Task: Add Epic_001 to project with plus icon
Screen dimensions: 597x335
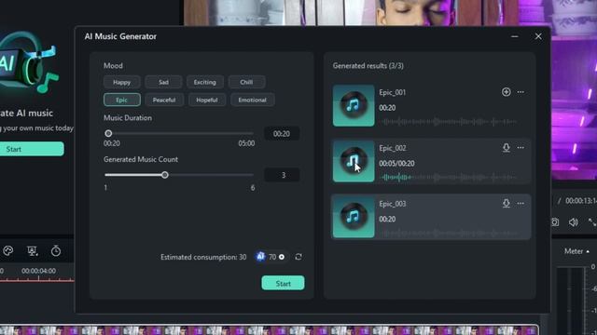Action: click(x=506, y=92)
